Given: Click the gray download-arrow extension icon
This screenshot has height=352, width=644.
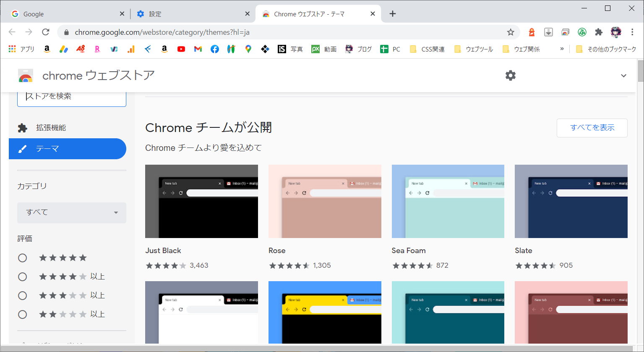Looking at the screenshot, I should pyautogui.click(x=548, y=32).
